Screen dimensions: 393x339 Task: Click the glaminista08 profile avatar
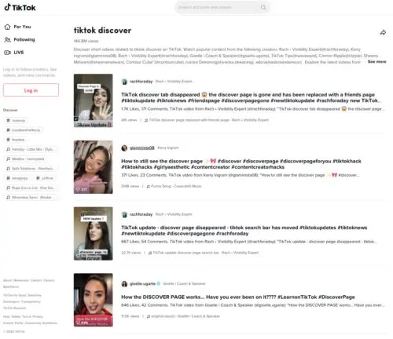tap(124, 148)
